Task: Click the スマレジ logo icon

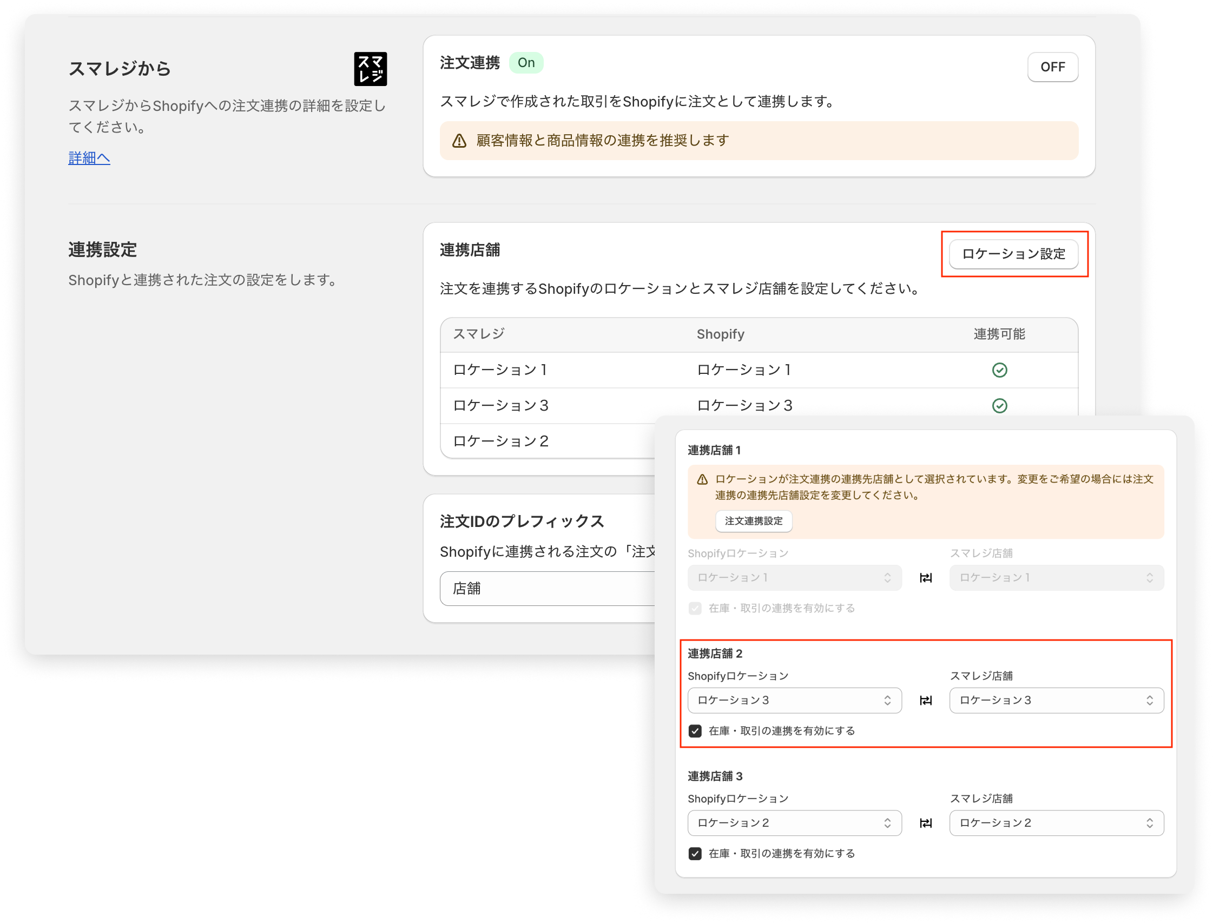Action: [370, 69]
